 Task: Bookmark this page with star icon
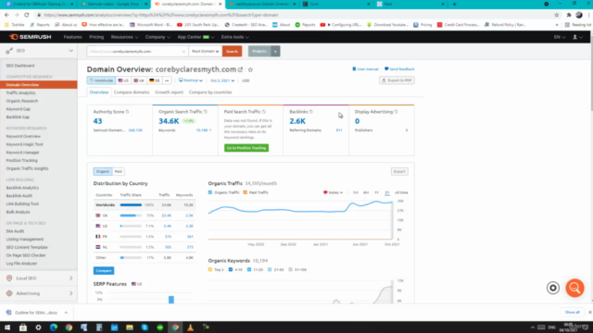coord(556,15)
